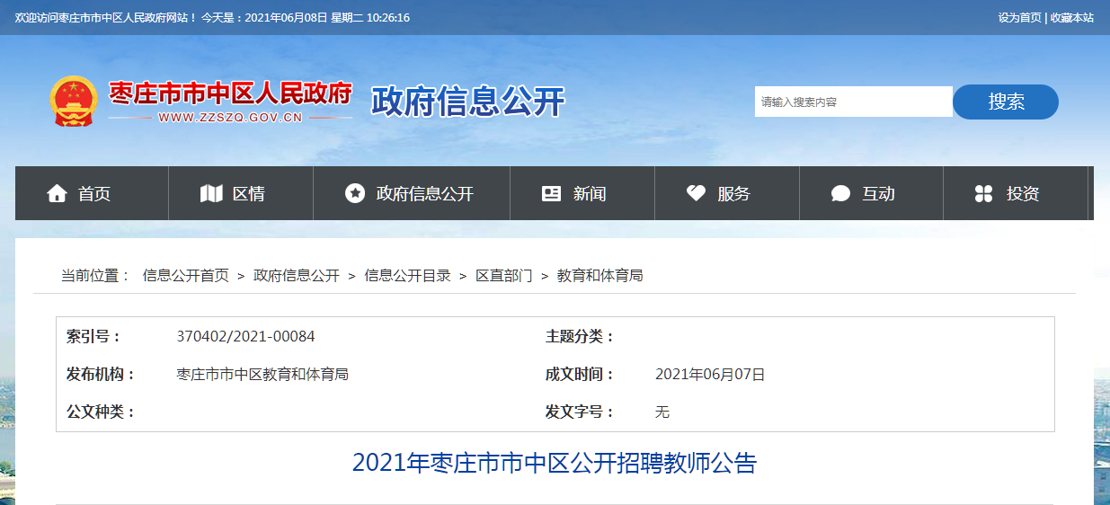
Task: Click the article title 2021年枣庄市市中区公开招聘教师公告
Action: pyautogui.click(x=555, y=463)
